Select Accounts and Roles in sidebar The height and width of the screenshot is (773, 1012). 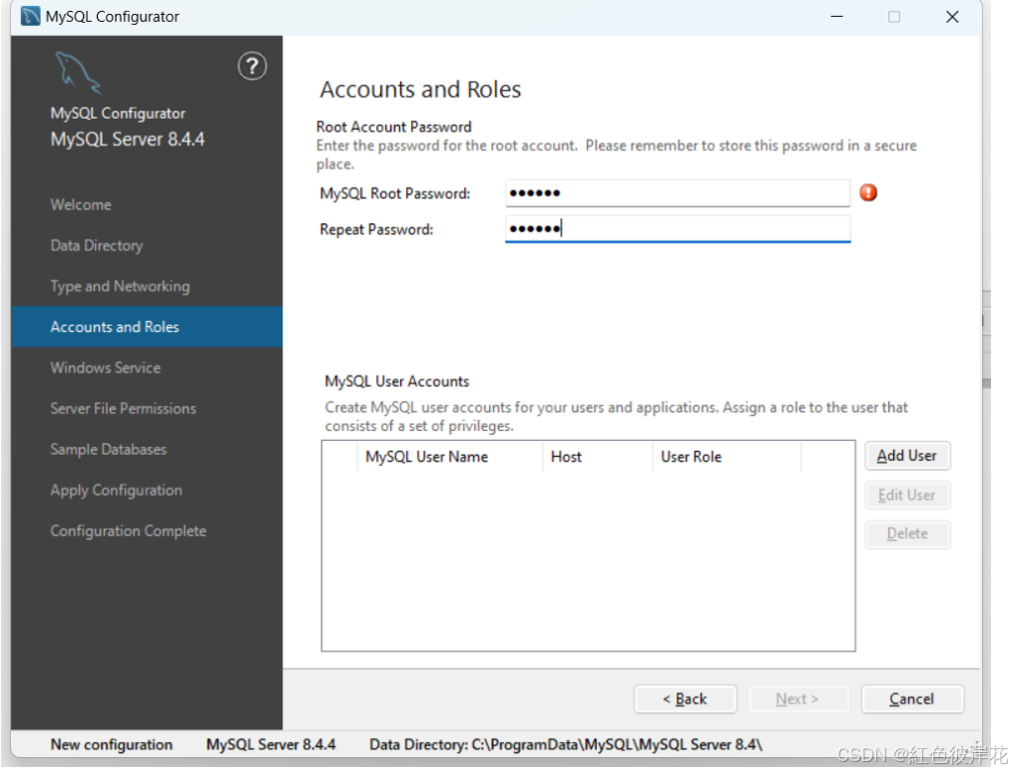click(x=147, y=326)
